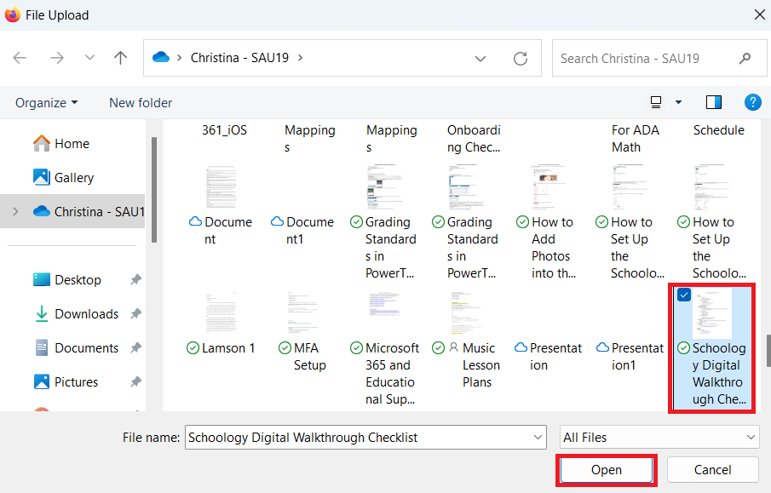Uncheck the Schoology Digital Walkthrough checkbox
Image resolution: width=771 pixels, height=493 pixels.
pos(684,295)
